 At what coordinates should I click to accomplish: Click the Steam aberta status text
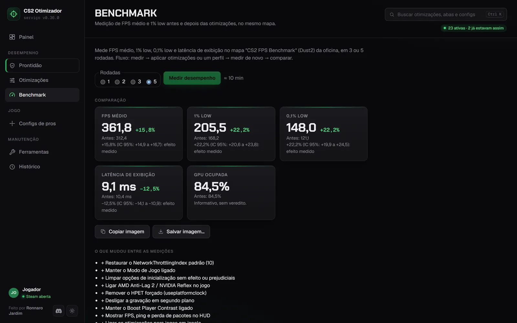click(x=38, y=297)
